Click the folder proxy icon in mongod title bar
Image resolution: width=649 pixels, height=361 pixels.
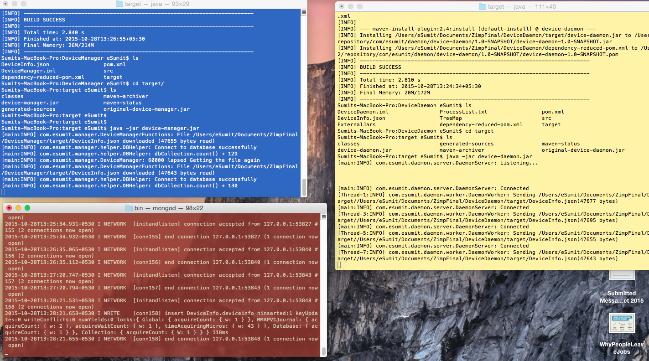tap(129, 208)
